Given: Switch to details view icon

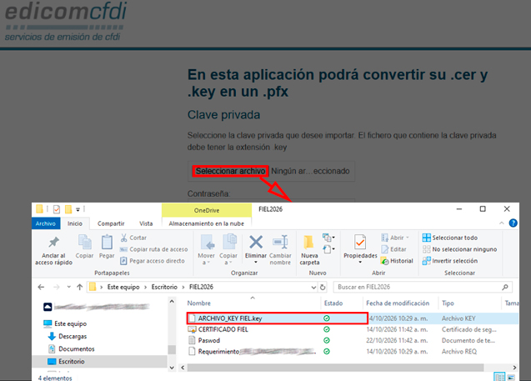Looking at the screenshot, I should [499, 377].
